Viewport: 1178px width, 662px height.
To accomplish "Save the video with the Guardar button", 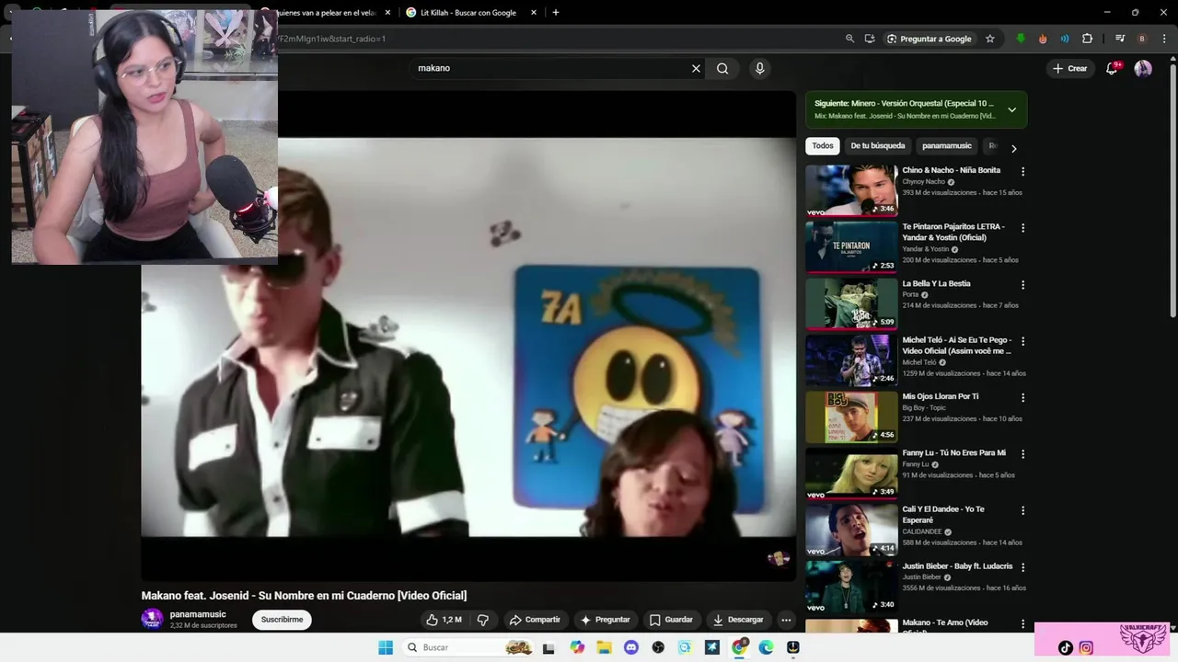I will tap(671, 620).
